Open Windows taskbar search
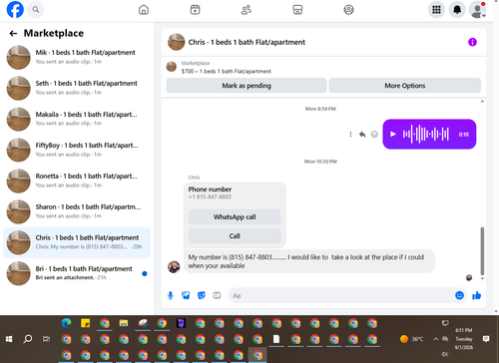 click(28, 339)
